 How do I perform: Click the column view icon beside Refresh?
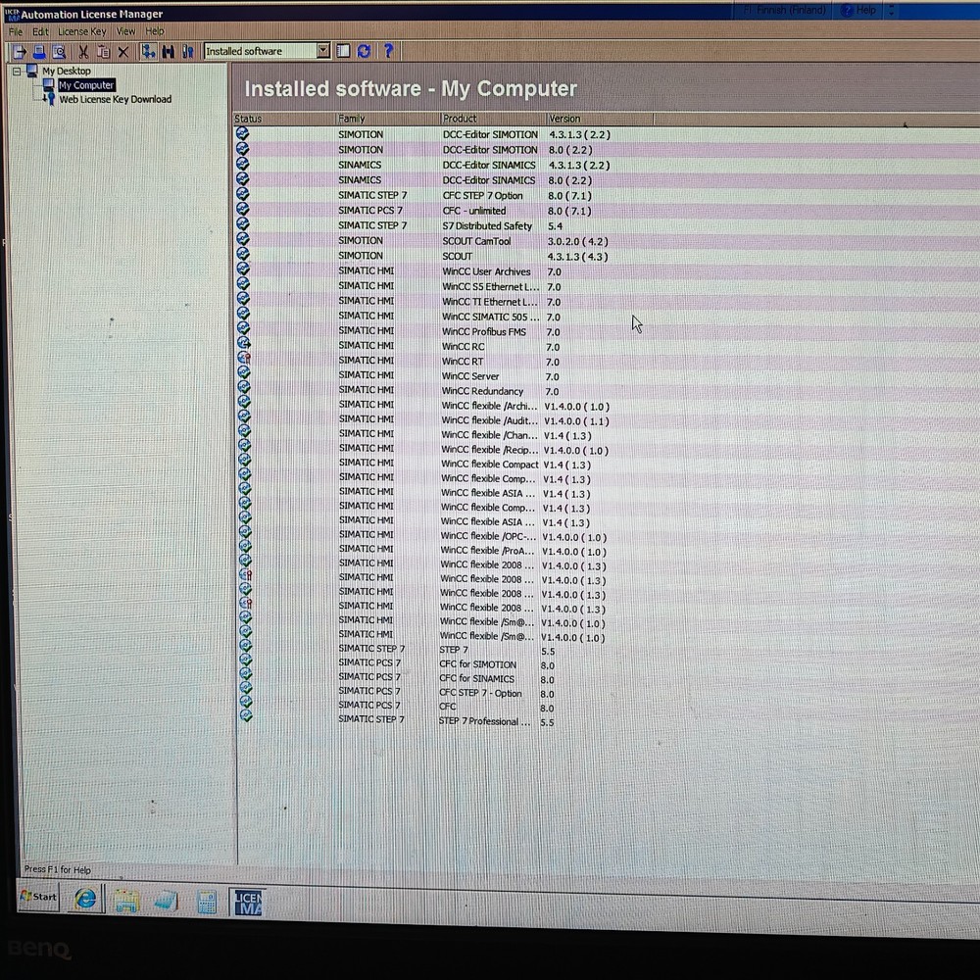(342, 51)
